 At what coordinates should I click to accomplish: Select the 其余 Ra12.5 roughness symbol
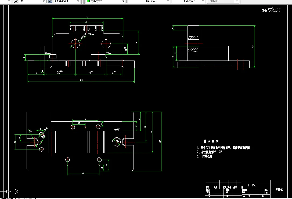[x=271, y=10]
